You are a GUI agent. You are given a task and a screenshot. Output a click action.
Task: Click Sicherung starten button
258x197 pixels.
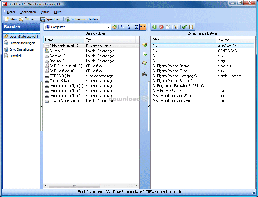[x=81, y=19]
